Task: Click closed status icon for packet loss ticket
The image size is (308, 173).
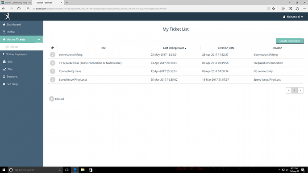Action: [x=52, y=63]
